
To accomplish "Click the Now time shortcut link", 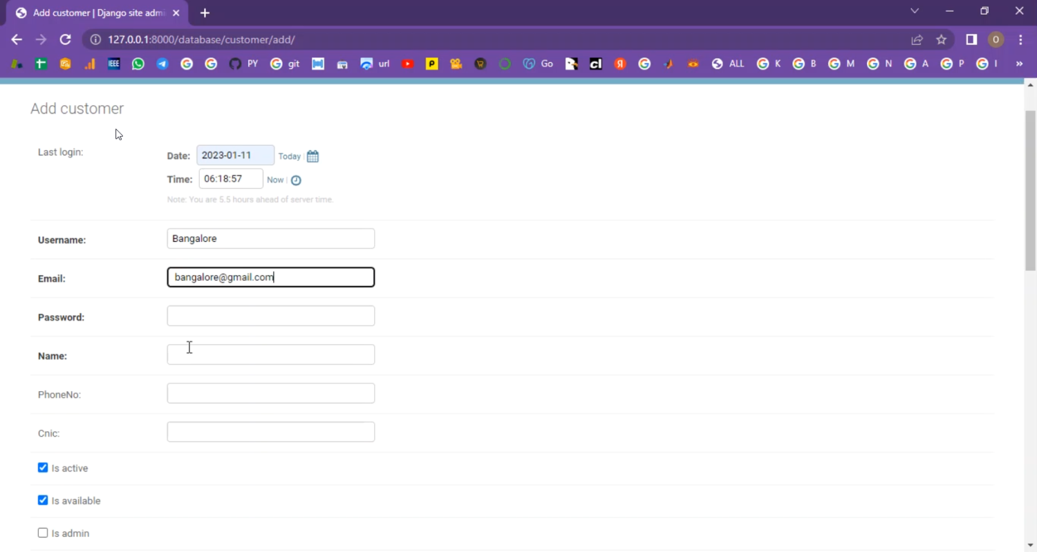I will point(274,180).
